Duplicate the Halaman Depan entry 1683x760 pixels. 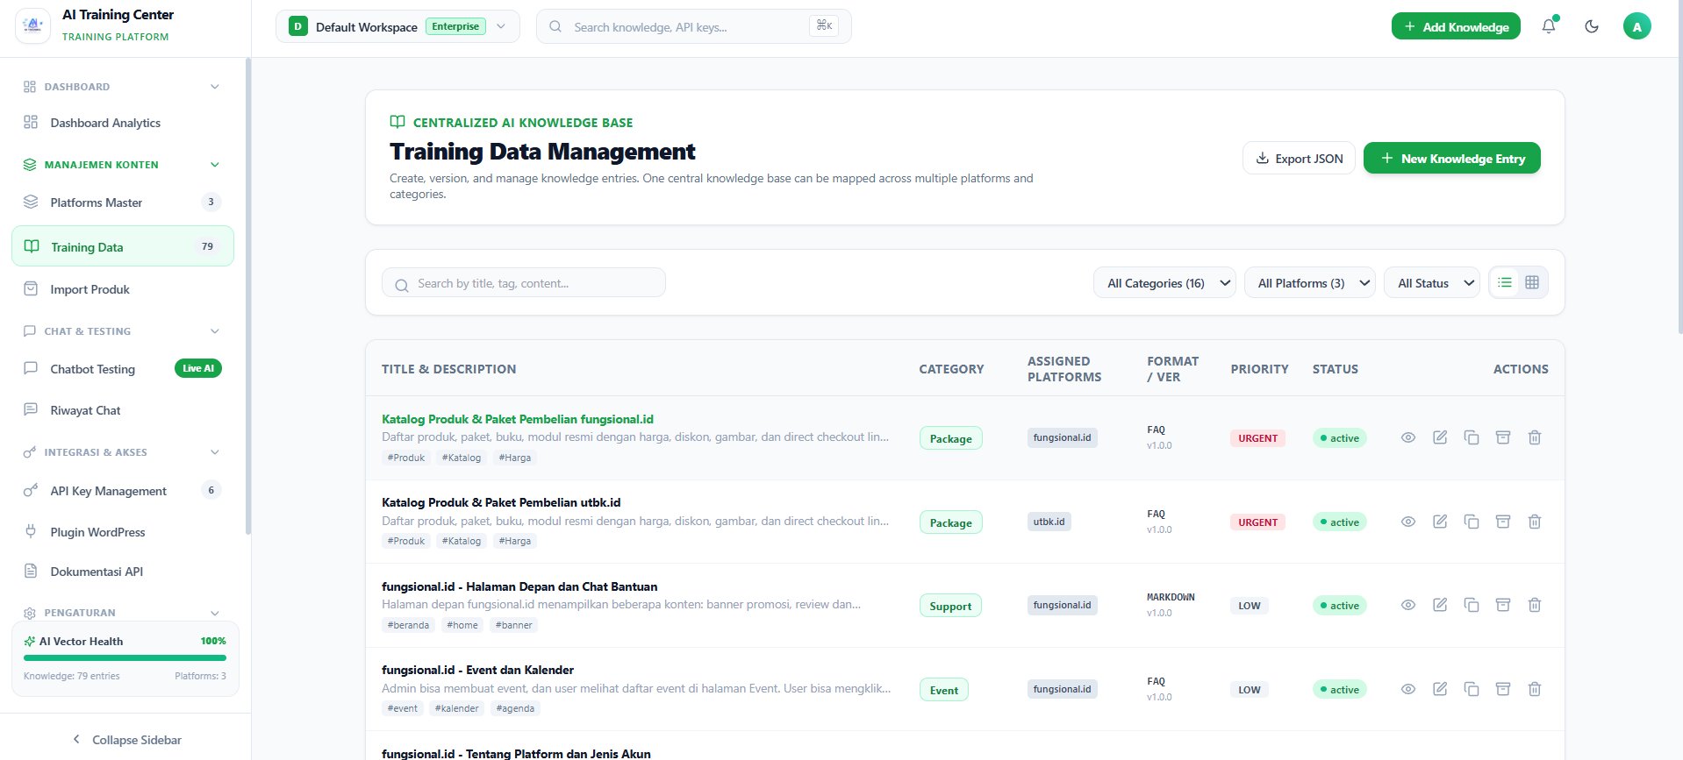[1472, 605]
